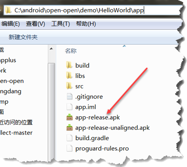187x167 pixels.
Task: Click the build.gradle file icon
Action: (69, 138)
